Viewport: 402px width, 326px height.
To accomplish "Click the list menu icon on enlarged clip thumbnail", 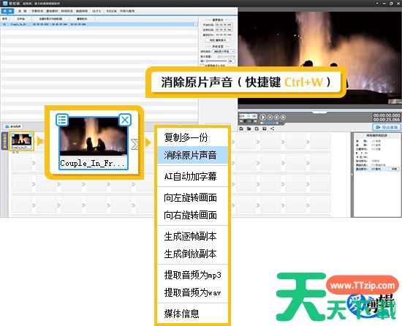I will [62, 120].
